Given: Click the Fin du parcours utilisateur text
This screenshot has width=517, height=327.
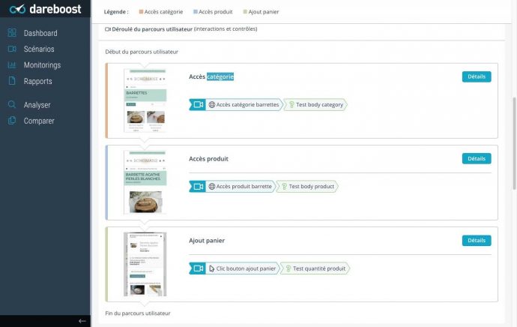Looking at the screenshot, I should coord(138,313).
